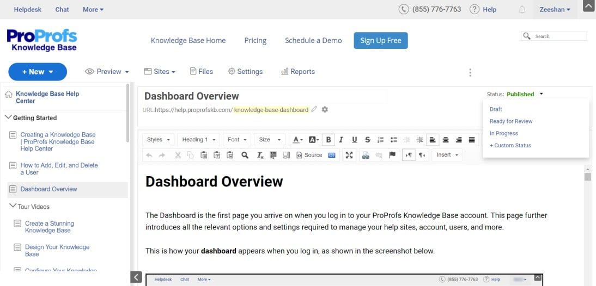596x286 pixels.
Task: Open the Preview dropdown
Action: click(107, 72)
